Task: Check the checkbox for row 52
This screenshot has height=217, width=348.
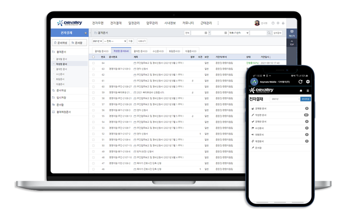Action: 93,134
